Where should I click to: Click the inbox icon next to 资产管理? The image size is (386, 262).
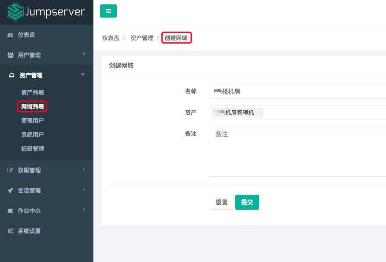click(11, 75)
